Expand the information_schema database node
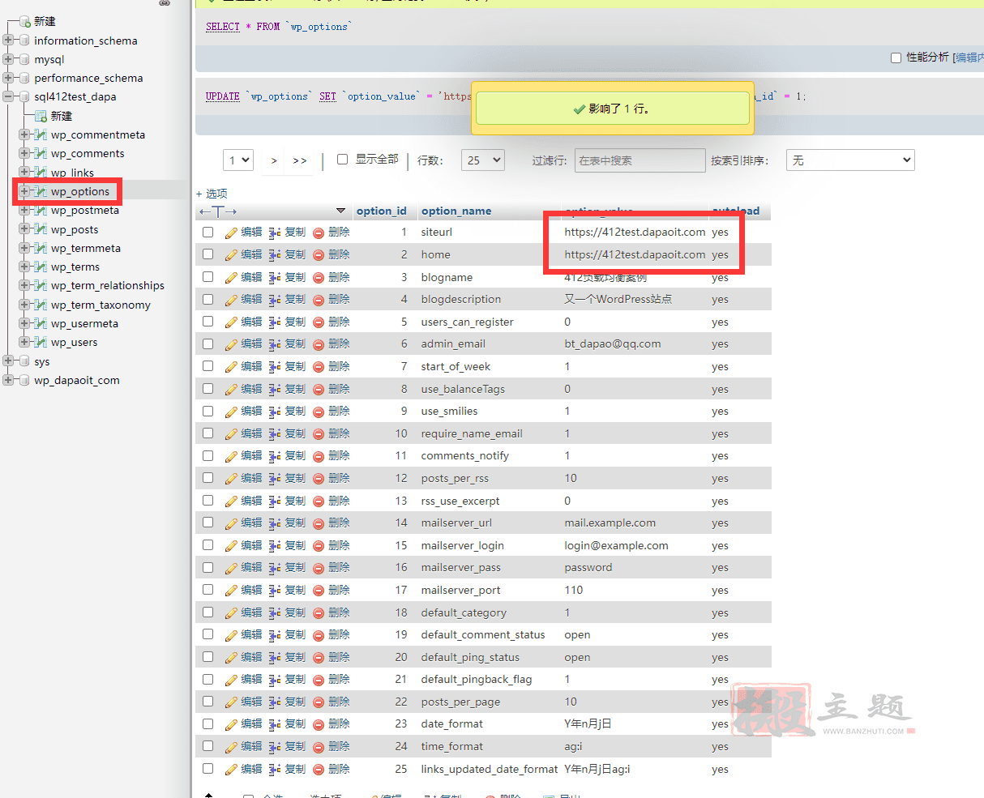 click(x=9, y=41)
